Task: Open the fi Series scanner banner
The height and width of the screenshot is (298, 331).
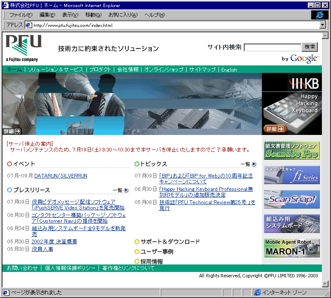Action: pyautogui.click(x=292, y=175)
